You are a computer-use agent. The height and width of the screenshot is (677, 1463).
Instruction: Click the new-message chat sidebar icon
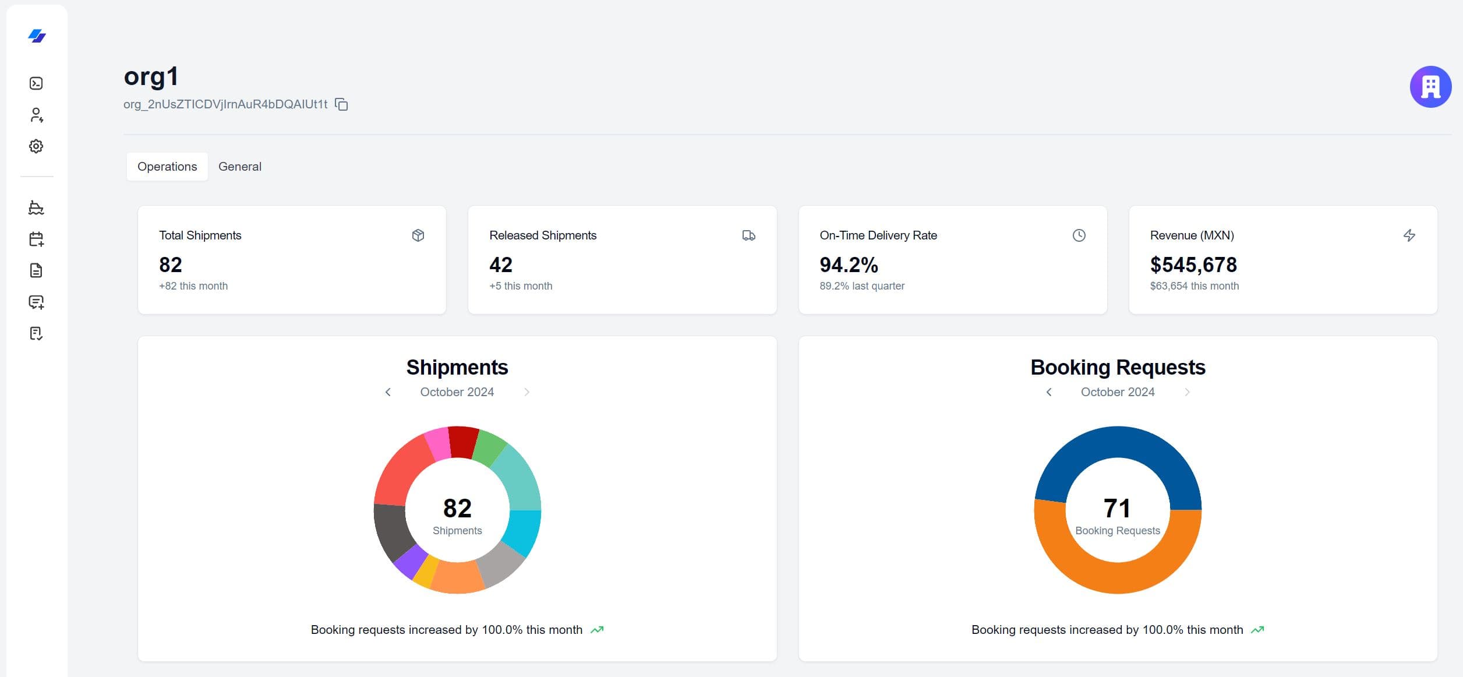coord(36,301)
